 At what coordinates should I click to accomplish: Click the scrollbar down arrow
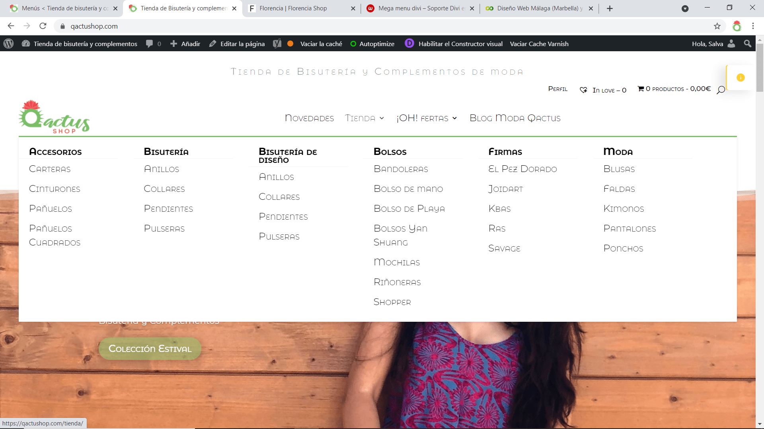760,424
